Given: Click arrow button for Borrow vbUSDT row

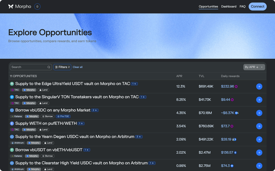Looking at the screenshot, I should 259,153.
